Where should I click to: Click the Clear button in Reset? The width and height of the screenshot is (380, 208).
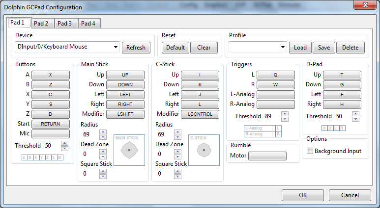(204, 48)
